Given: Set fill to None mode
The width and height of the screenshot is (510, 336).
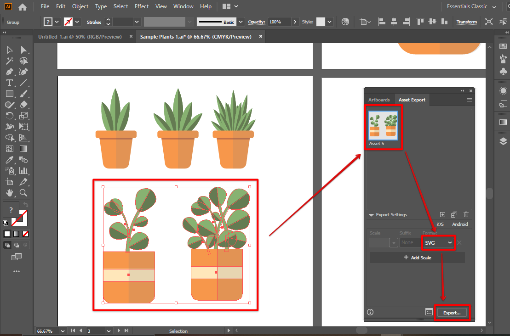Looking at the screenshot, I should [x=25, y=234].
